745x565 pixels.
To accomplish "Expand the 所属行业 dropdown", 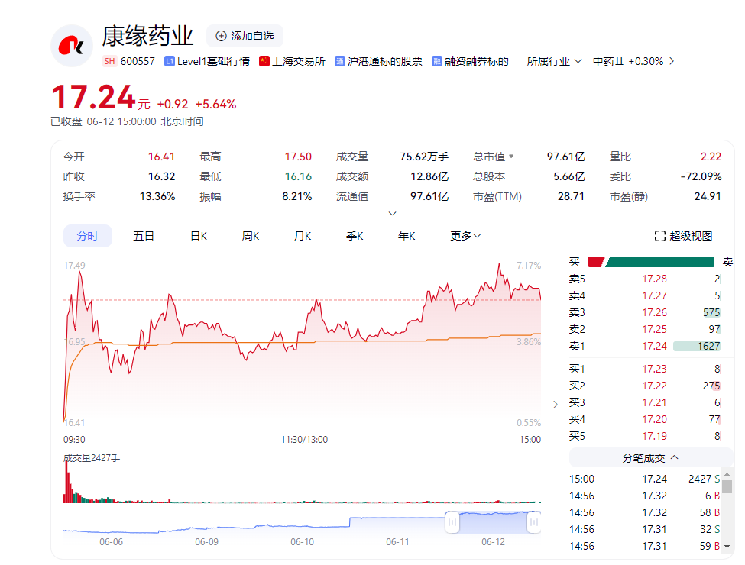I will point(554,61).
